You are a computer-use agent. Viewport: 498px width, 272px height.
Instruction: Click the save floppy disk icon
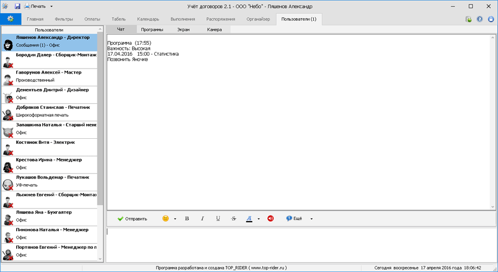pos(18,6)
